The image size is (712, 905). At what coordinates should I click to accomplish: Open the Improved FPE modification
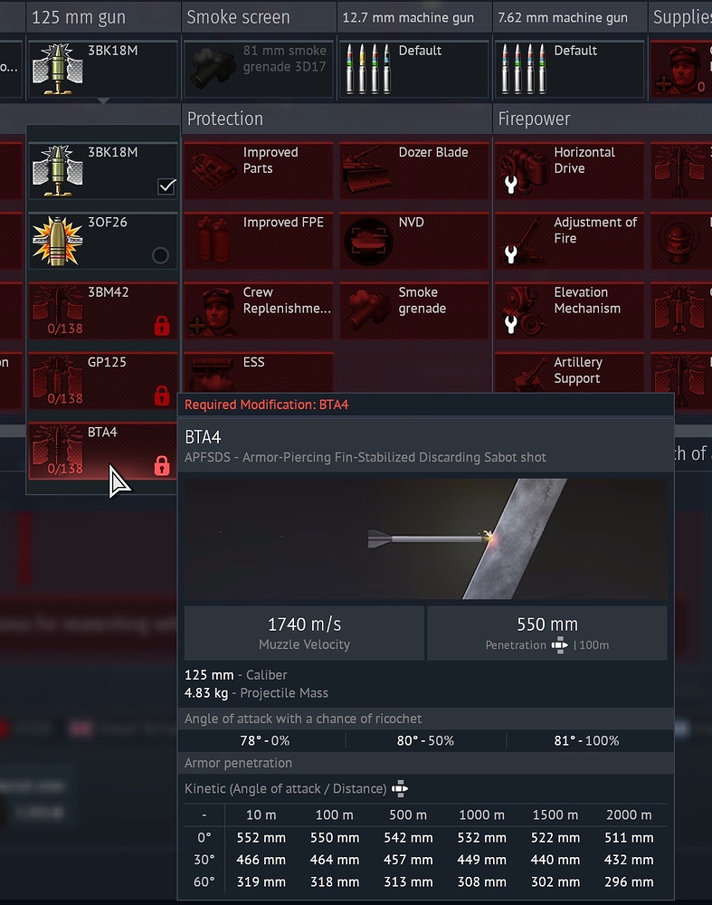(259, 241)
